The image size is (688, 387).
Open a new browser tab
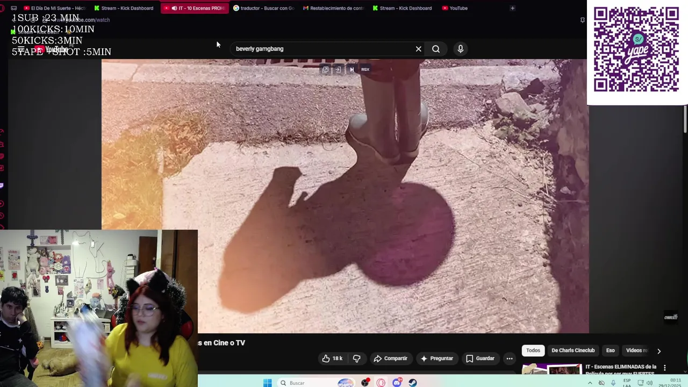(512, 8)
